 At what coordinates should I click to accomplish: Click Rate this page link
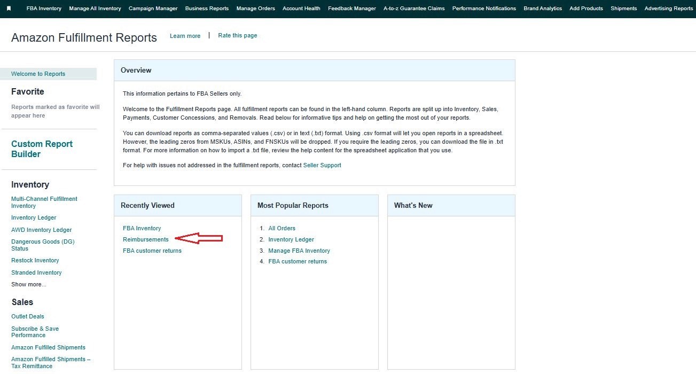[238, 35]
